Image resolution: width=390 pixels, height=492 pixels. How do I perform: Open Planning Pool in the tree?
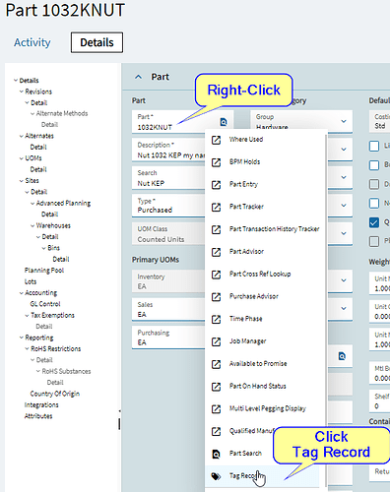[x=44, y=271]
